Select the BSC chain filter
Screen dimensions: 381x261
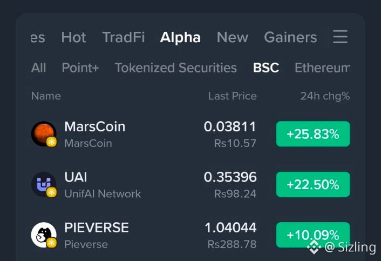(x=266, y=68)
